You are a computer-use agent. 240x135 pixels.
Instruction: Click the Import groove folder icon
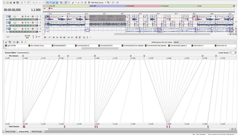tap(14, 42)
